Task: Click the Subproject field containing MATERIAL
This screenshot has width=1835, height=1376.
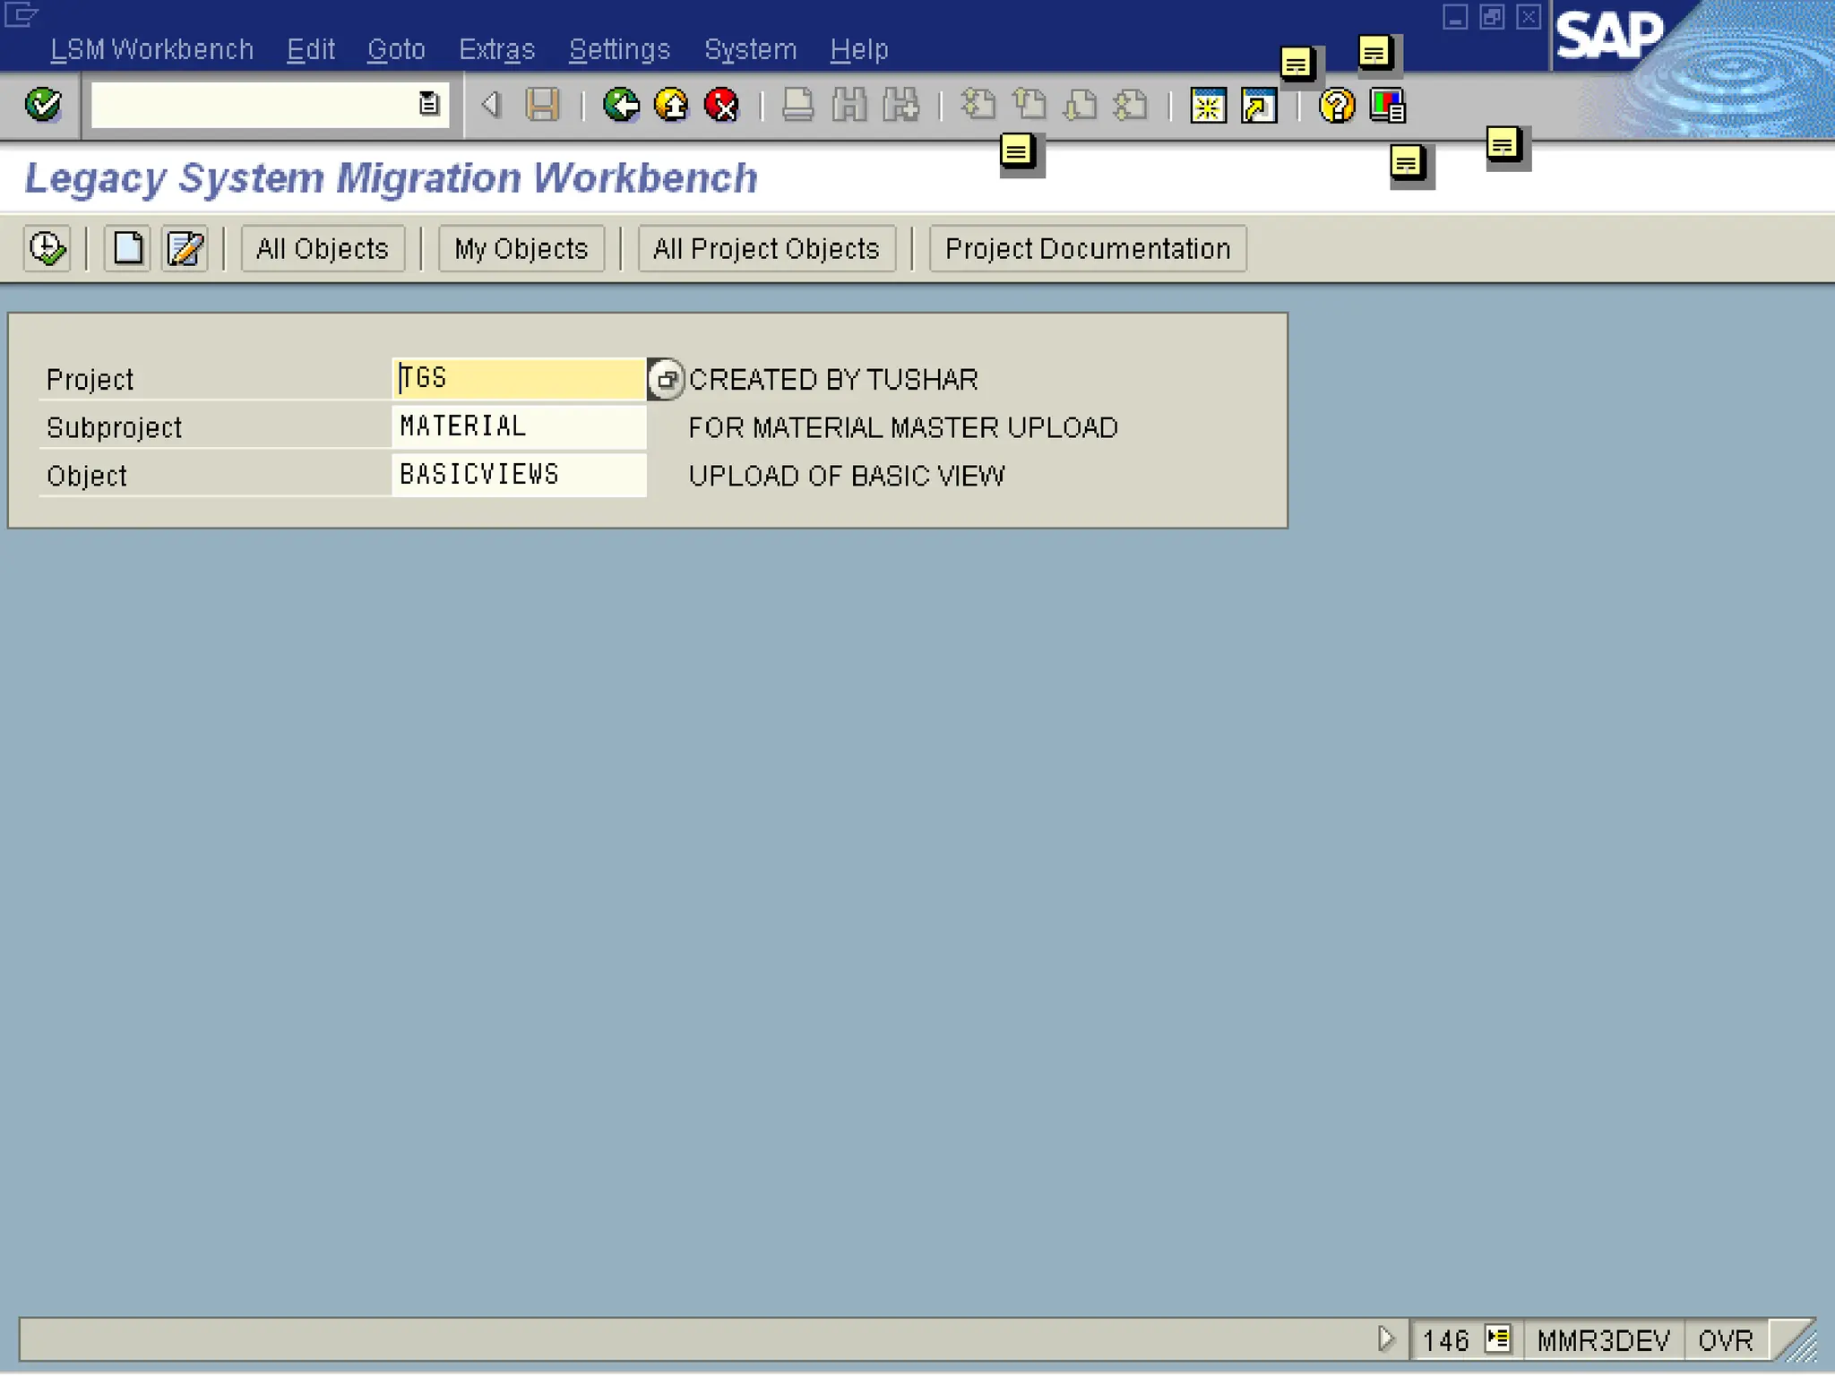Action: click(518, 426)
